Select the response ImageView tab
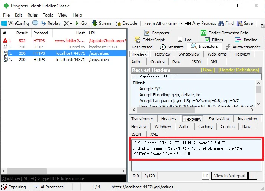Viewport: 265px width, 191px height. 247,119
